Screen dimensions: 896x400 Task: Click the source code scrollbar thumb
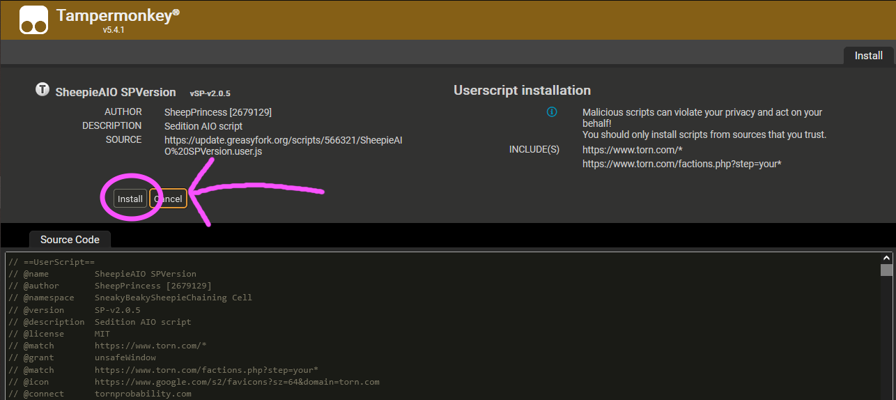coord(886,270)
